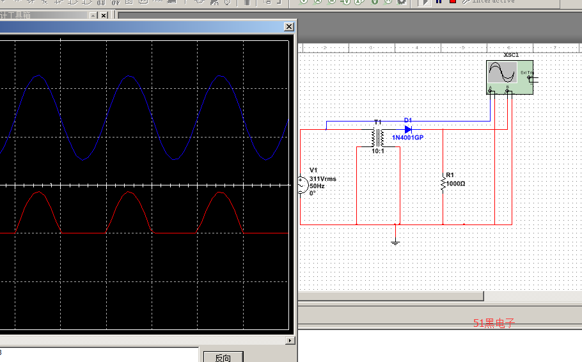Click the Ext Trig terminal on XSC1
Screen dimensions: 582x362
530,77
